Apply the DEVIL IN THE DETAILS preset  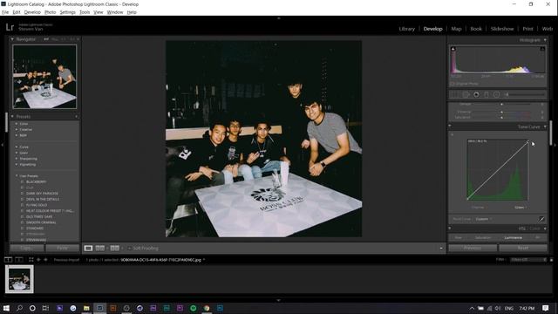point(43,200)
